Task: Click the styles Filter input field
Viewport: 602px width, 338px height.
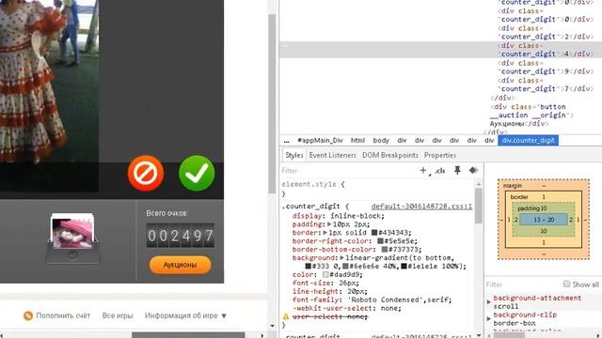Action: (x=347, y=171)
